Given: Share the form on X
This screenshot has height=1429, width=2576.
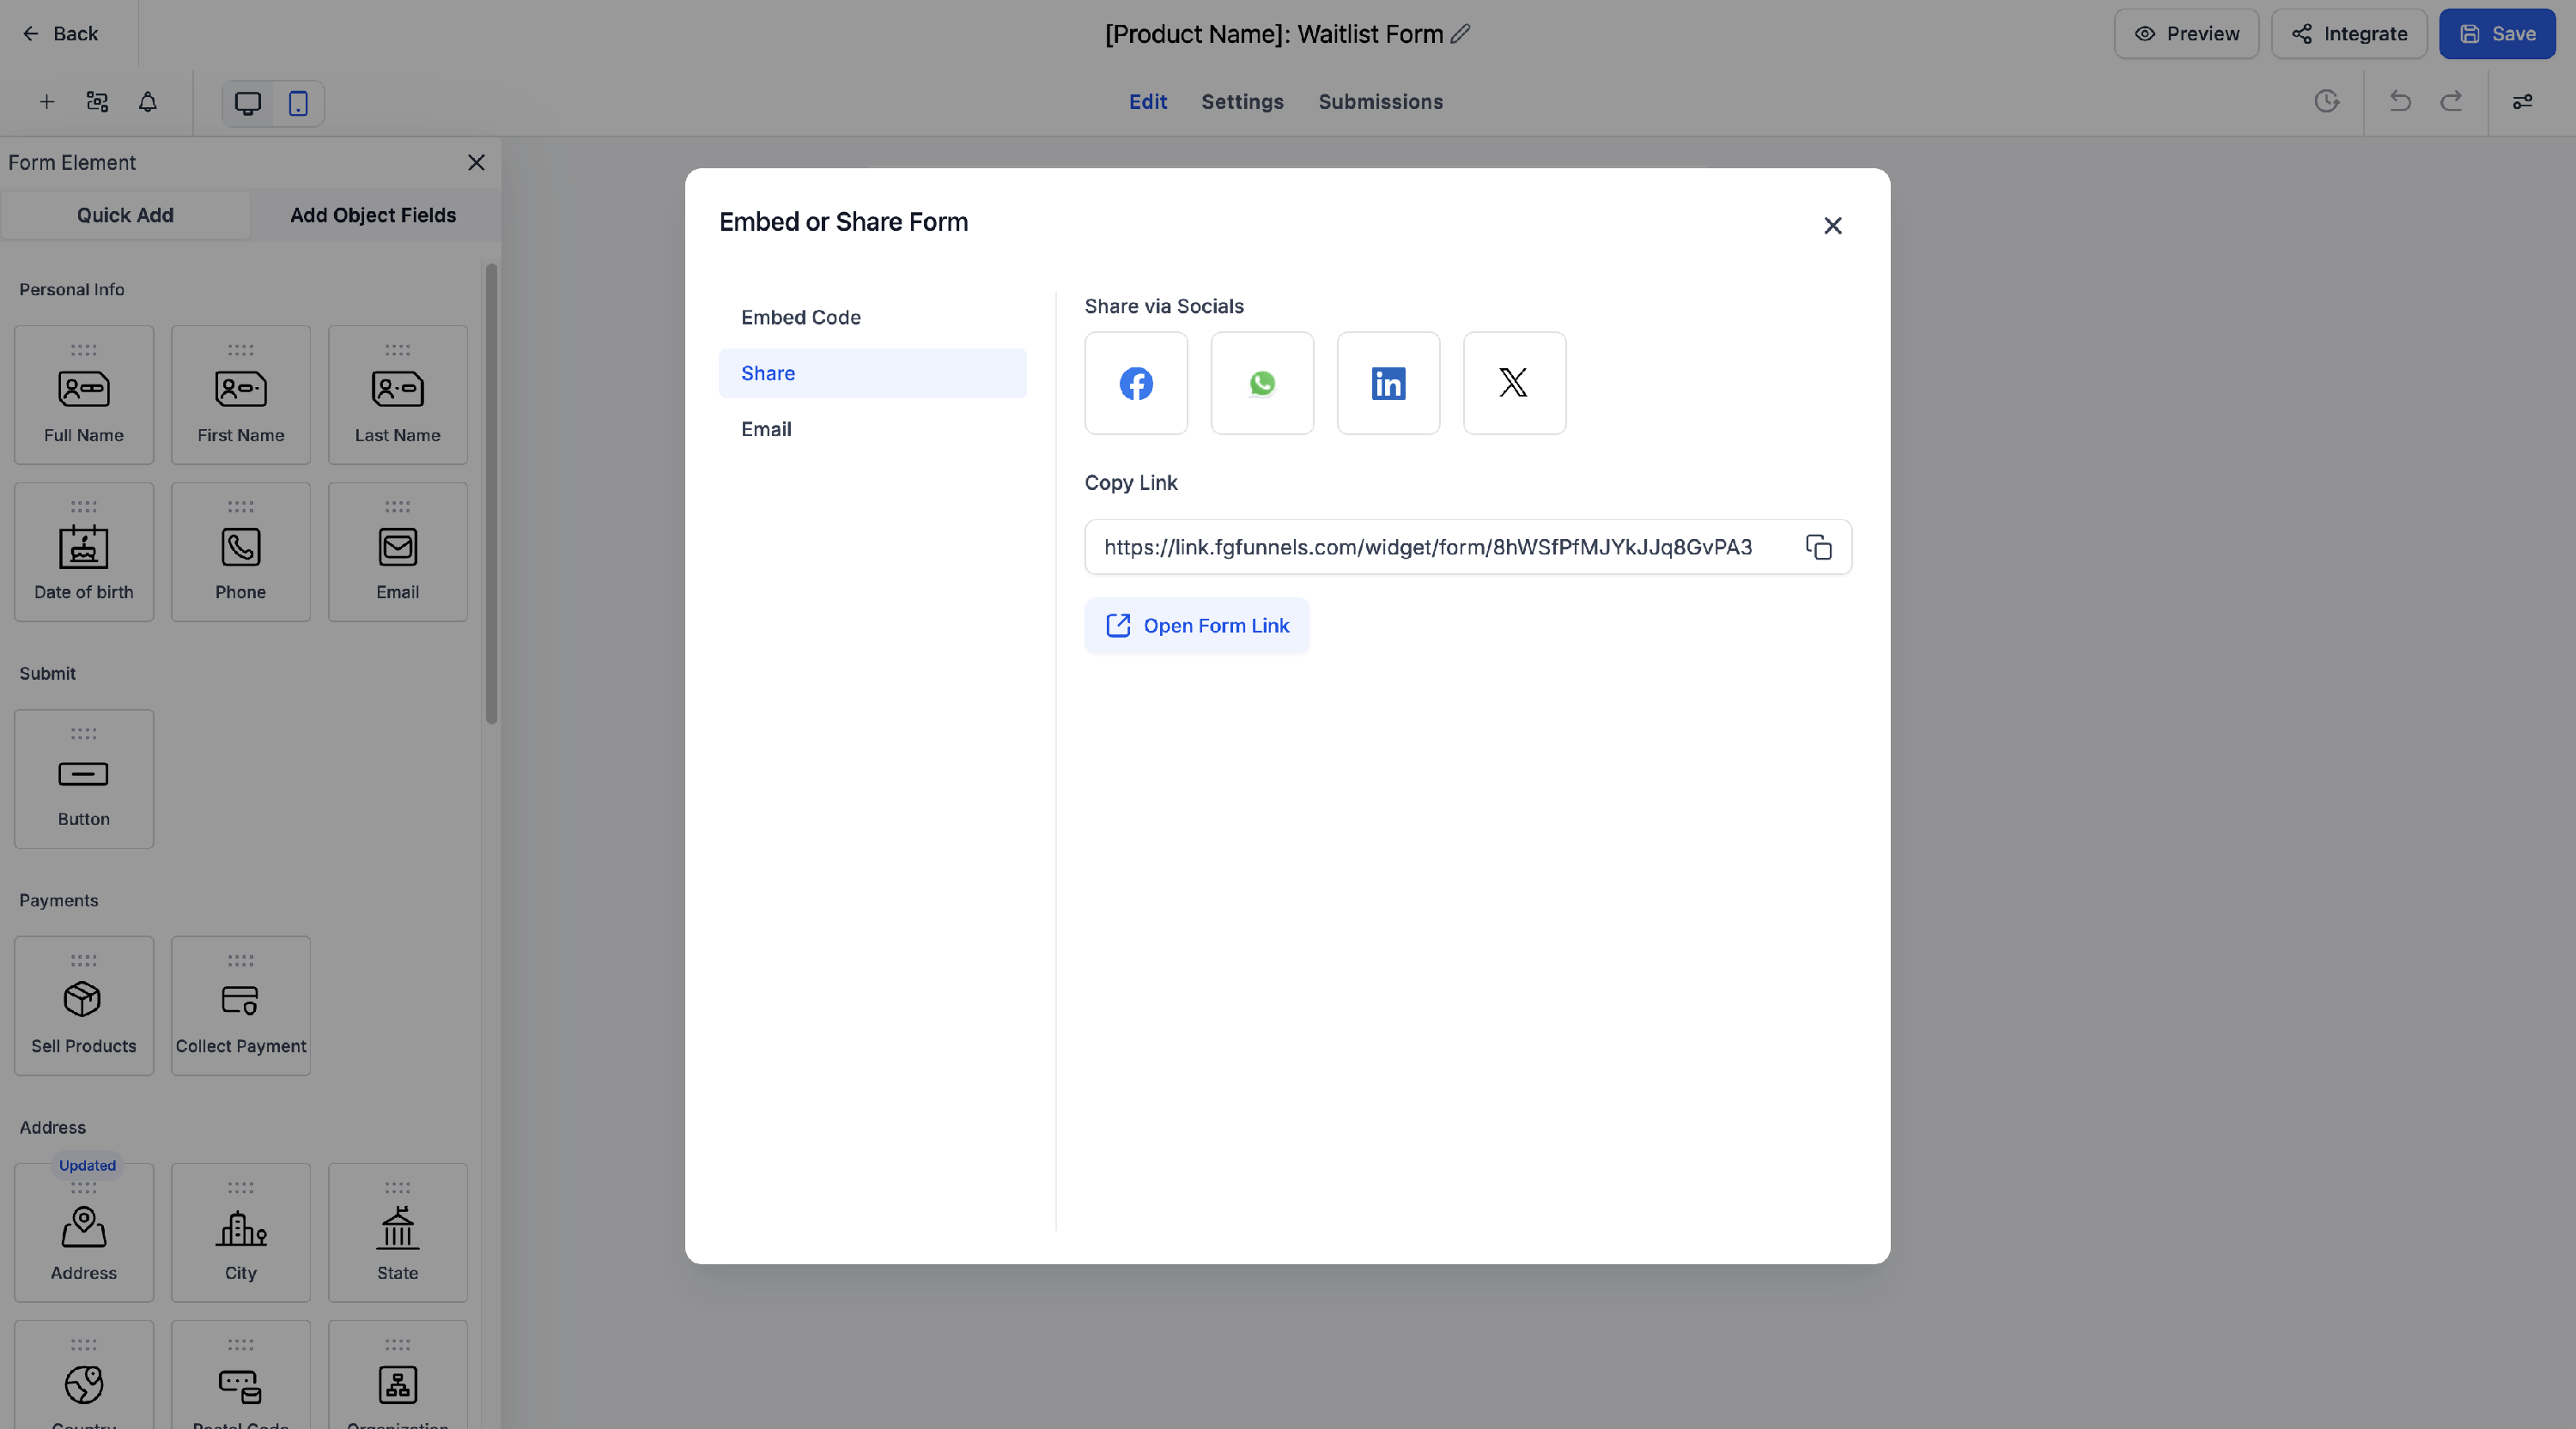Looking at the screenshot, I should click(x=1513, y=383).
